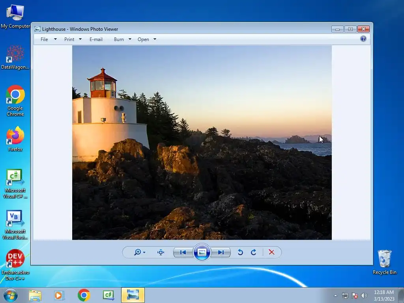Go to the previous picture
404x303 pixels.
pos(183,252)
